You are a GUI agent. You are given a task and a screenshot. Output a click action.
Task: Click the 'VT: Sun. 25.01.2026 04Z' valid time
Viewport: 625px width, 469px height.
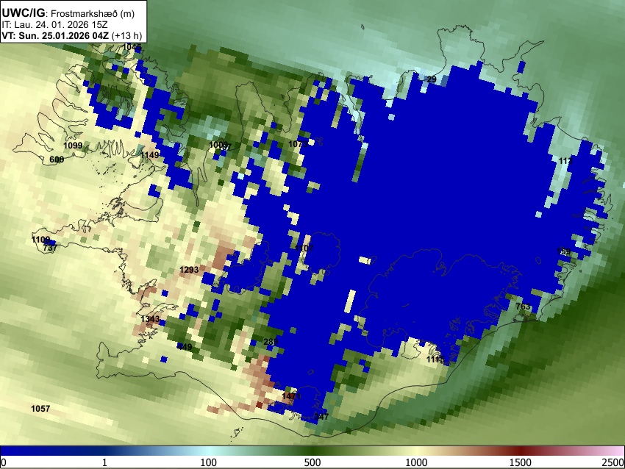point(55,35)
